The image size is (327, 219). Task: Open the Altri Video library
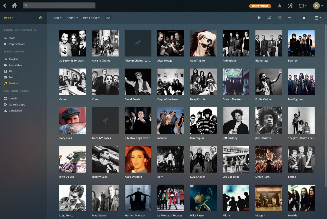pos(15,65)
